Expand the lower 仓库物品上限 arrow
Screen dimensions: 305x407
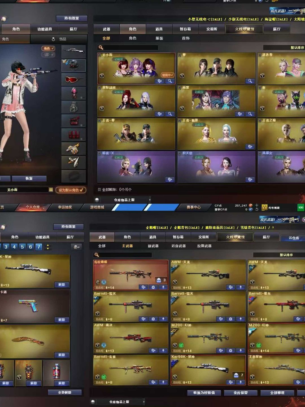pyautogui.click(x=144, y=402)
